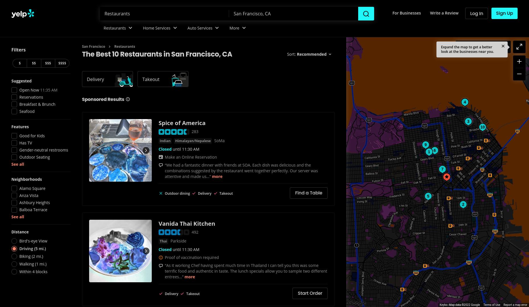Click the Yelp logo
The width and height of the screenshot is (529, 307).
coord(23,14)
